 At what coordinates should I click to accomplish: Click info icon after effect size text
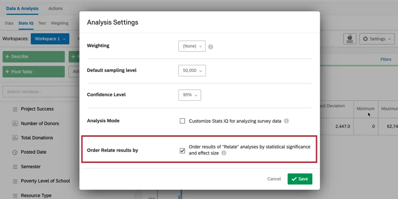[224, 153]
